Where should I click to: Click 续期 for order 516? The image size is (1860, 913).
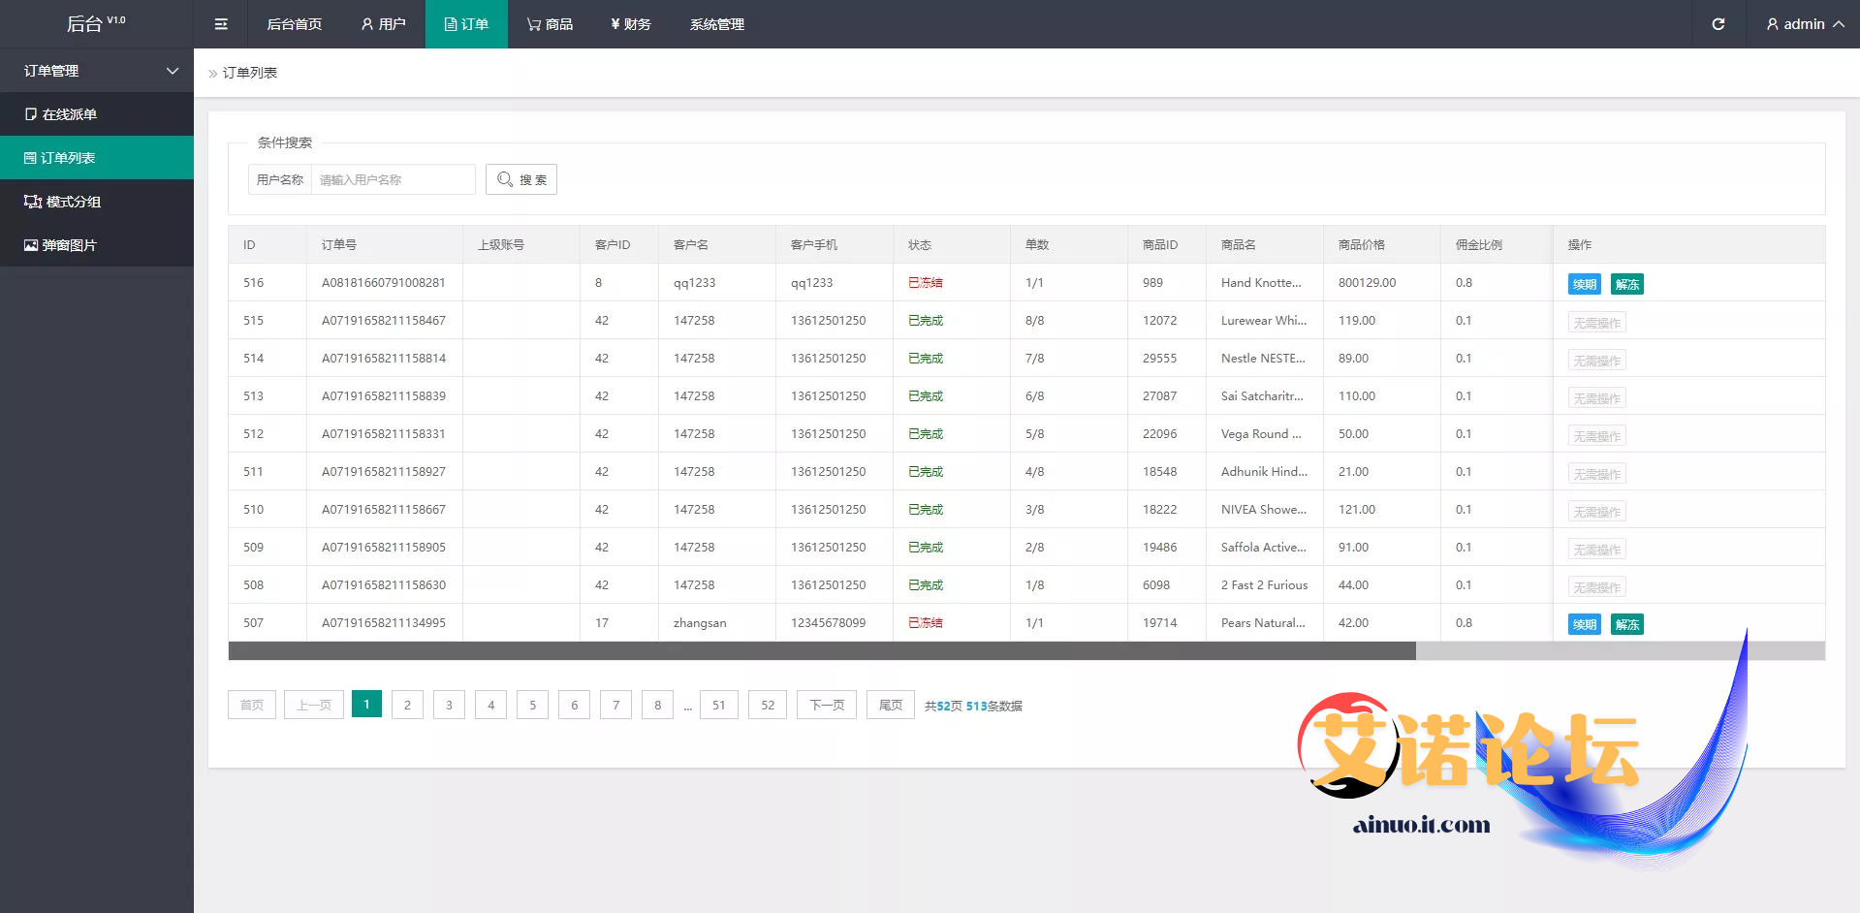tap(1584, 284)
